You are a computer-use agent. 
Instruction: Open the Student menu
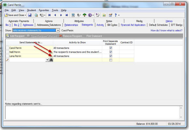click(32, 10)
